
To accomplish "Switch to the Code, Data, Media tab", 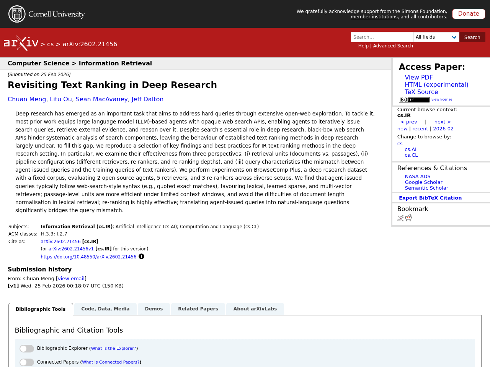I will 105,308.
